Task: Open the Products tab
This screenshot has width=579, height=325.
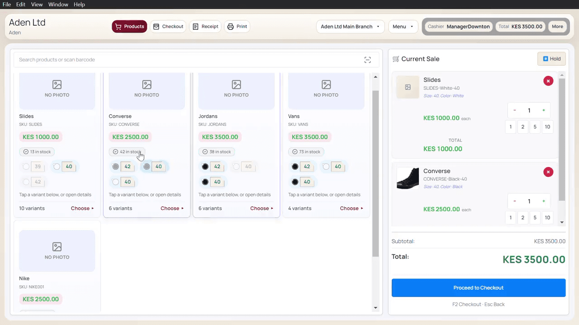Action: tap(129, 27)
